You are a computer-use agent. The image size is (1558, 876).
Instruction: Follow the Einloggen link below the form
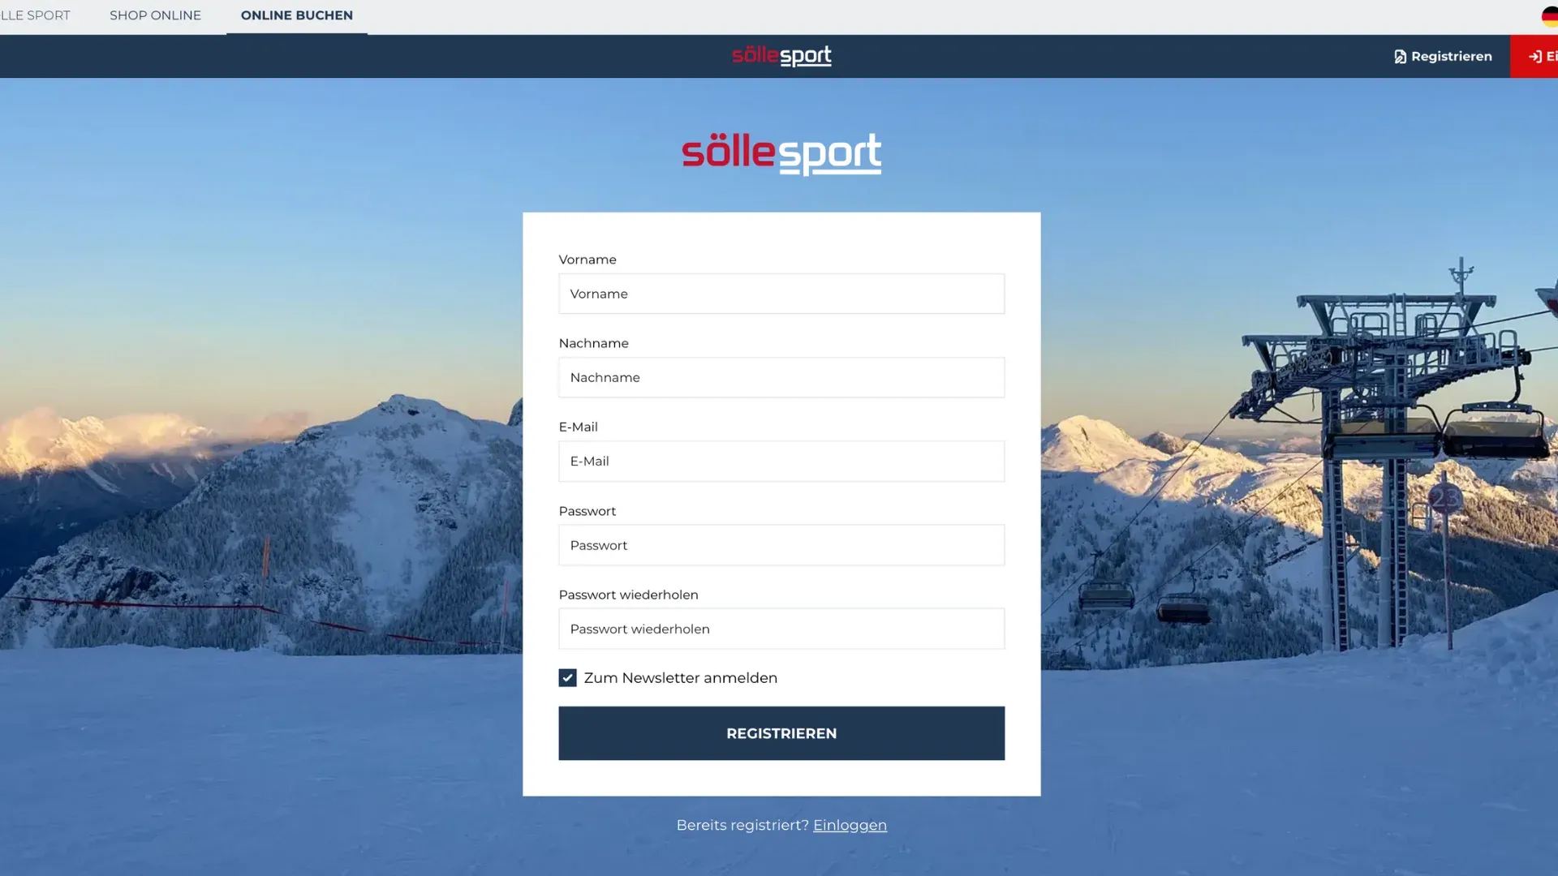click(850, 825)
